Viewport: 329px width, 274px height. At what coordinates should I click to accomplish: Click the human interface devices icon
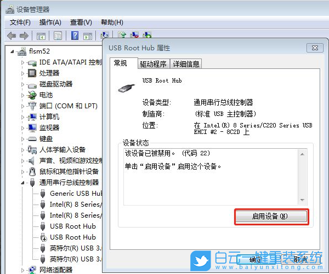click(x=32, y=149)
